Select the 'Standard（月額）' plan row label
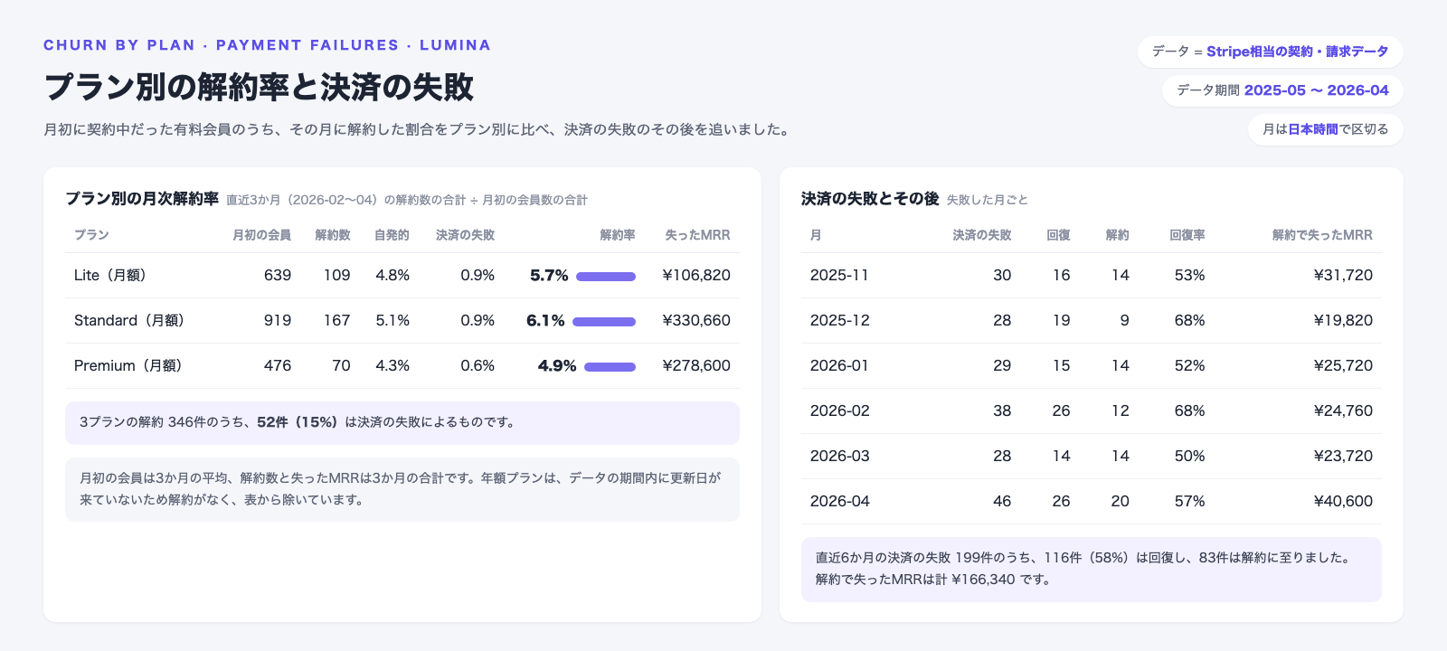This screenshot has width=1447, height=651. (129, 321)
